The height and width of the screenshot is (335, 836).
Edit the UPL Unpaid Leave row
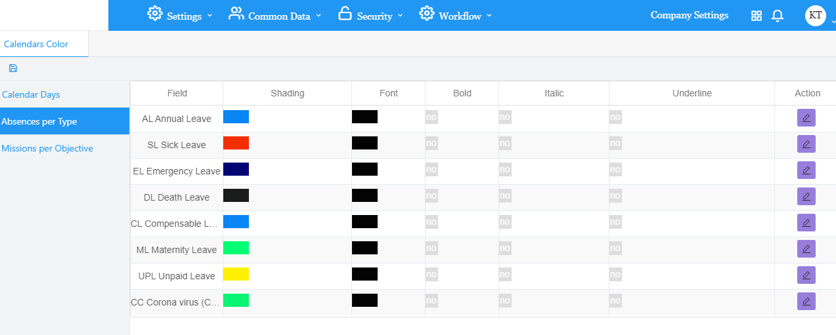pyautogui.click(x=806, y=275)
